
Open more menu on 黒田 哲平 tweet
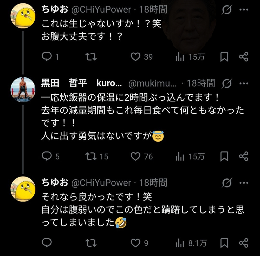pos(243,84)
